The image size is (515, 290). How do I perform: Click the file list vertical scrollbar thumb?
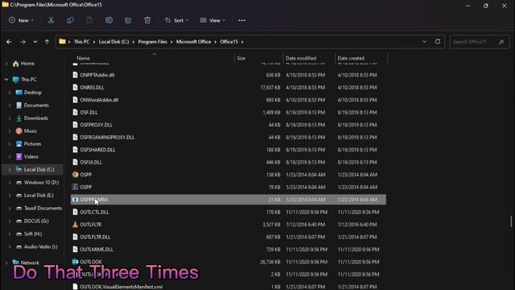(x=511, y=222)
